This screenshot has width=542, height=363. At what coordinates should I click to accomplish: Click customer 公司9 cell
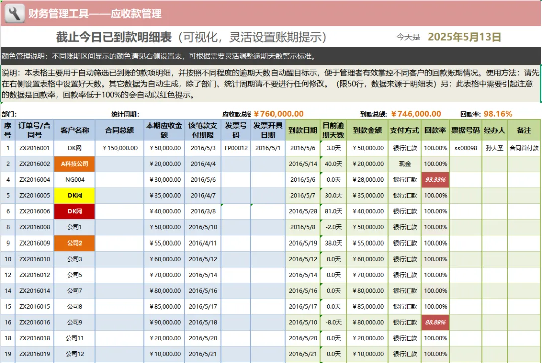[75, 322]
